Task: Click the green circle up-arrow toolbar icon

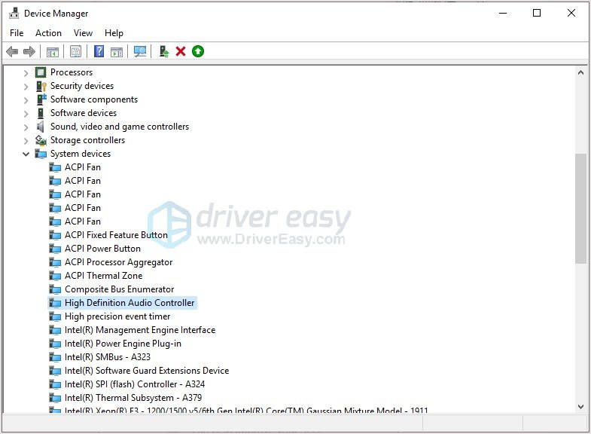Action: point(198,51)
